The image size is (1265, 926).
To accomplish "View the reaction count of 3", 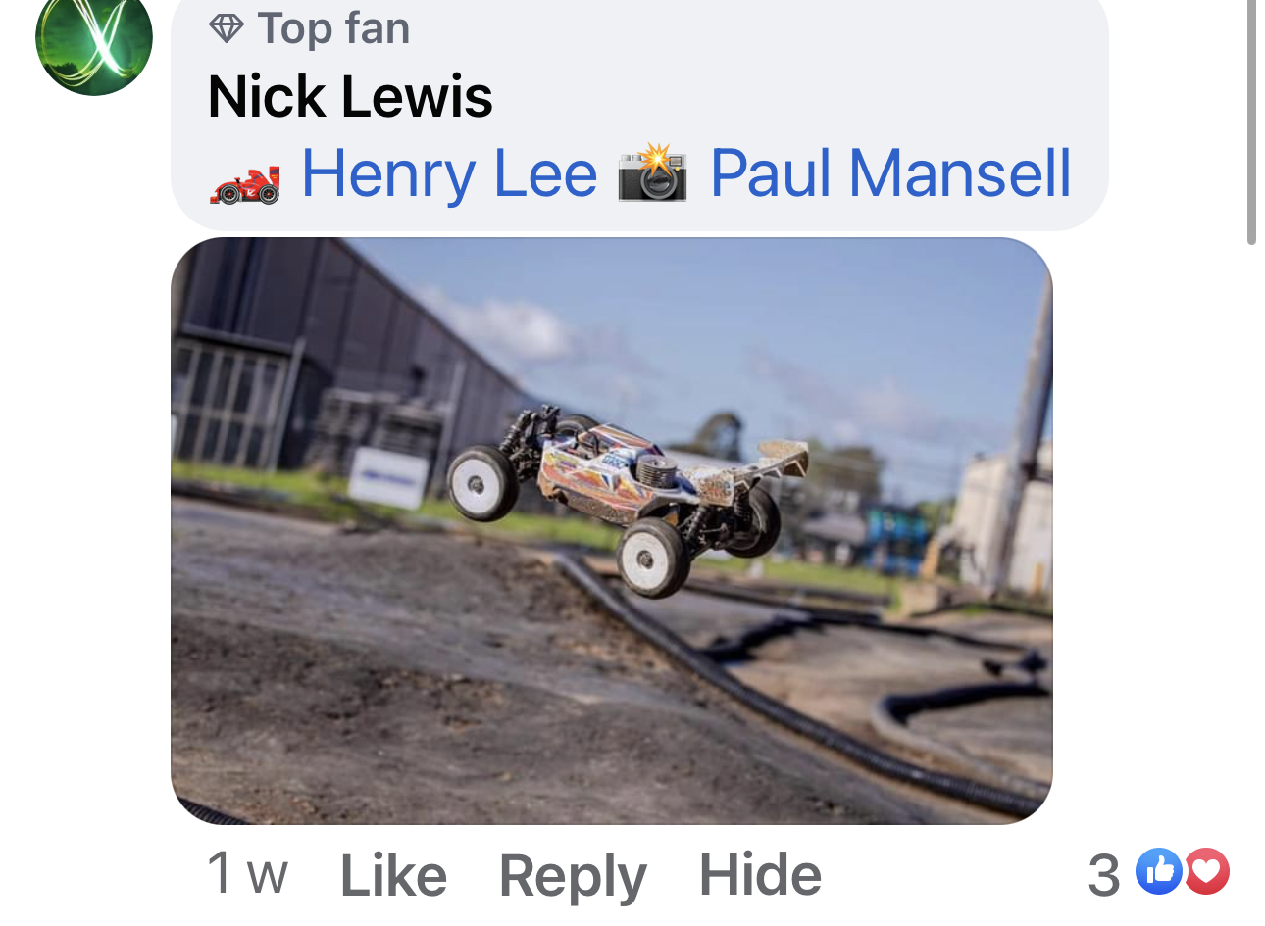I will 1104,874.
